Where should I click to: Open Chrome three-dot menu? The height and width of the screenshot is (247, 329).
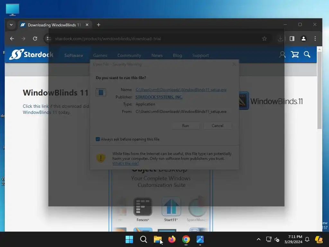[x=315, y=39]
